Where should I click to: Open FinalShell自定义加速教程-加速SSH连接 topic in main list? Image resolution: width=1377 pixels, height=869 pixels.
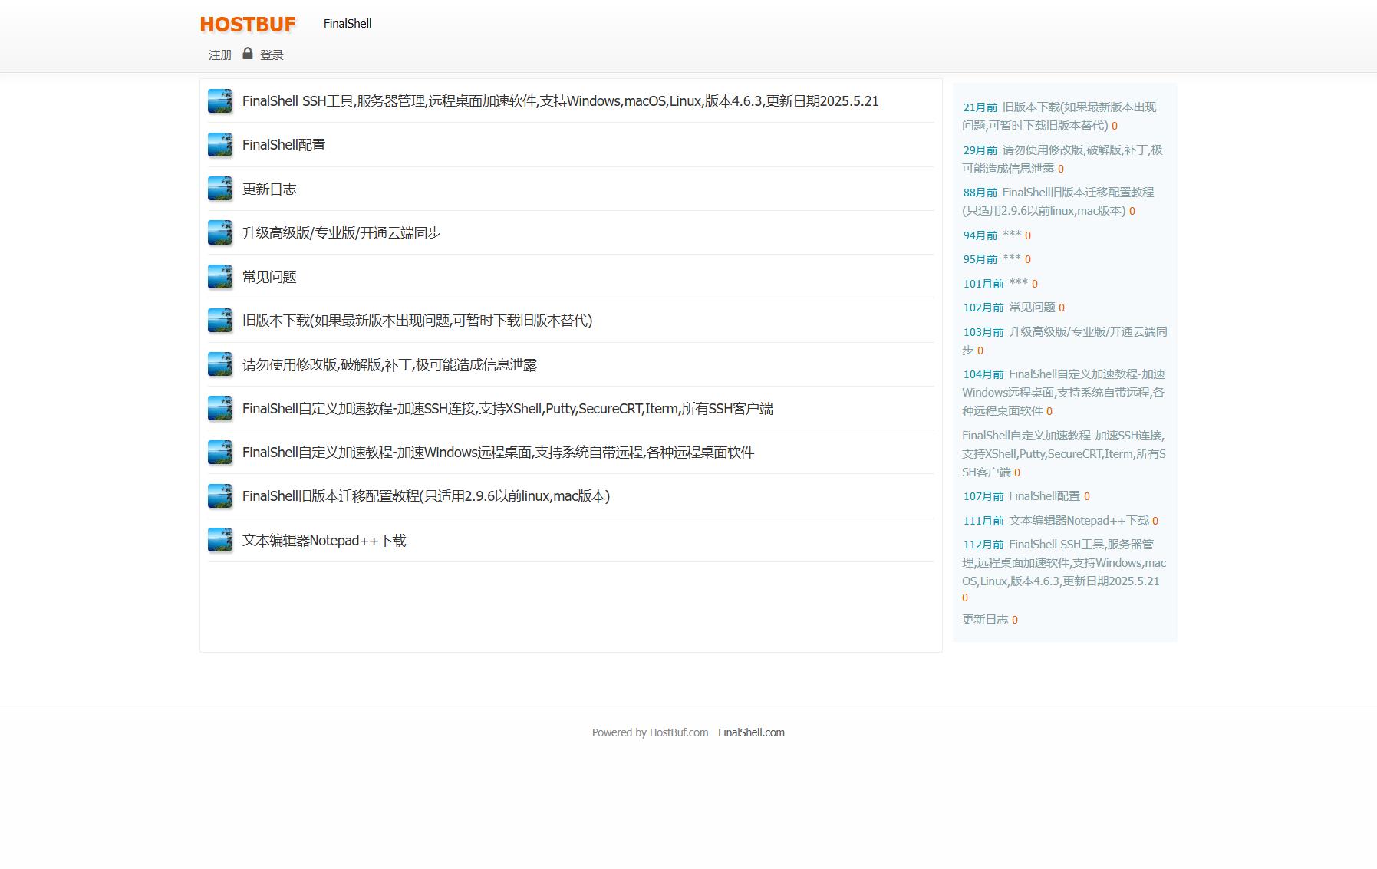(507, 409)
